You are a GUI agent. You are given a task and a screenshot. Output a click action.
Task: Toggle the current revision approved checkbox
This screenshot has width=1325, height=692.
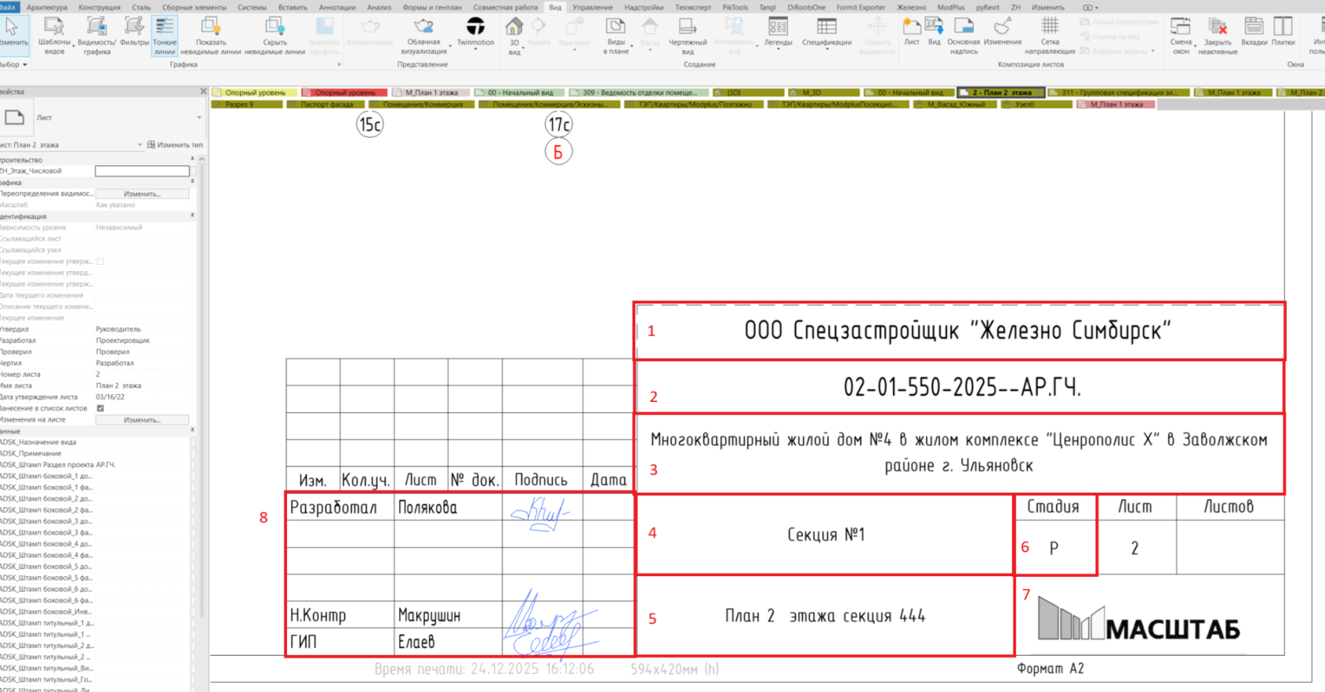click(100, 261)
